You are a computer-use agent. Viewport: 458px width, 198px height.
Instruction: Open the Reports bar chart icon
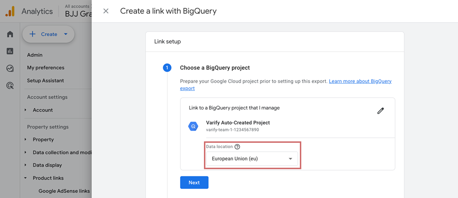click(x=10, y=51)
